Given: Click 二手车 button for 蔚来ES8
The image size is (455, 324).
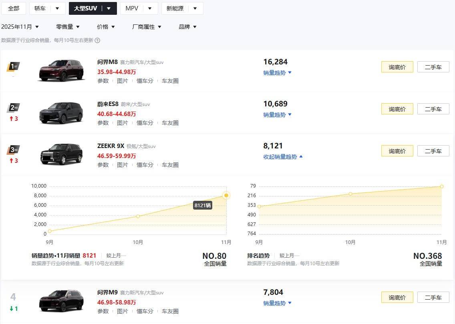Looking at the screenshot, I should coord(433,109).
